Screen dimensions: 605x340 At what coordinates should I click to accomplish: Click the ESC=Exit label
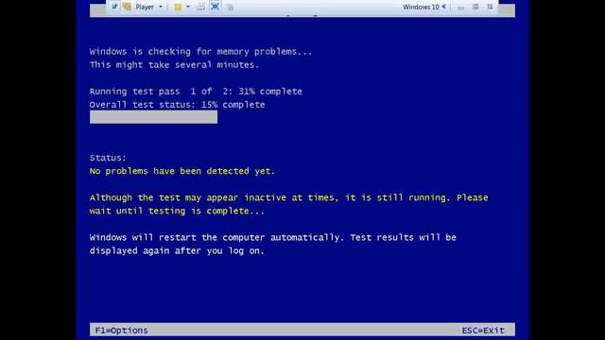tap(483, 331)
